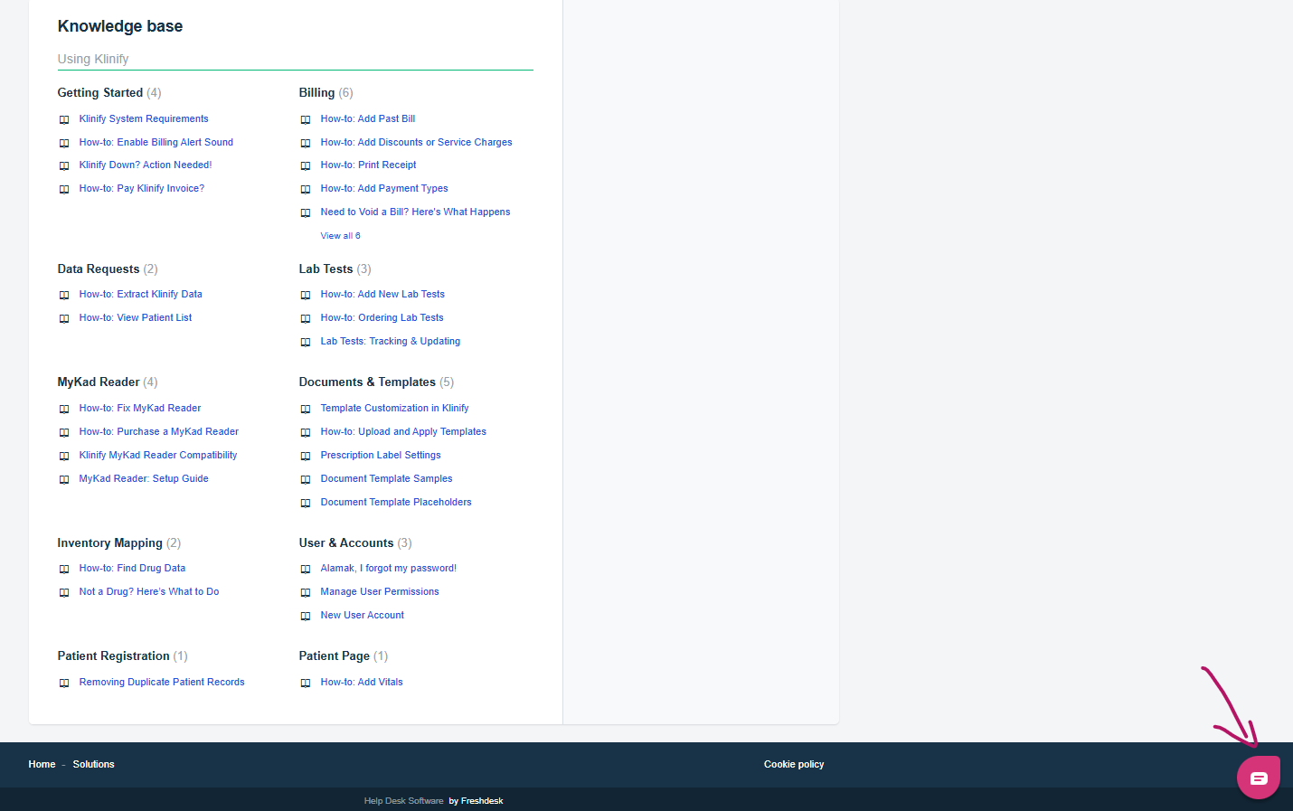Open the MyKad Reader folder heading
Viewport: 1293px width, 811px height.
99,382
